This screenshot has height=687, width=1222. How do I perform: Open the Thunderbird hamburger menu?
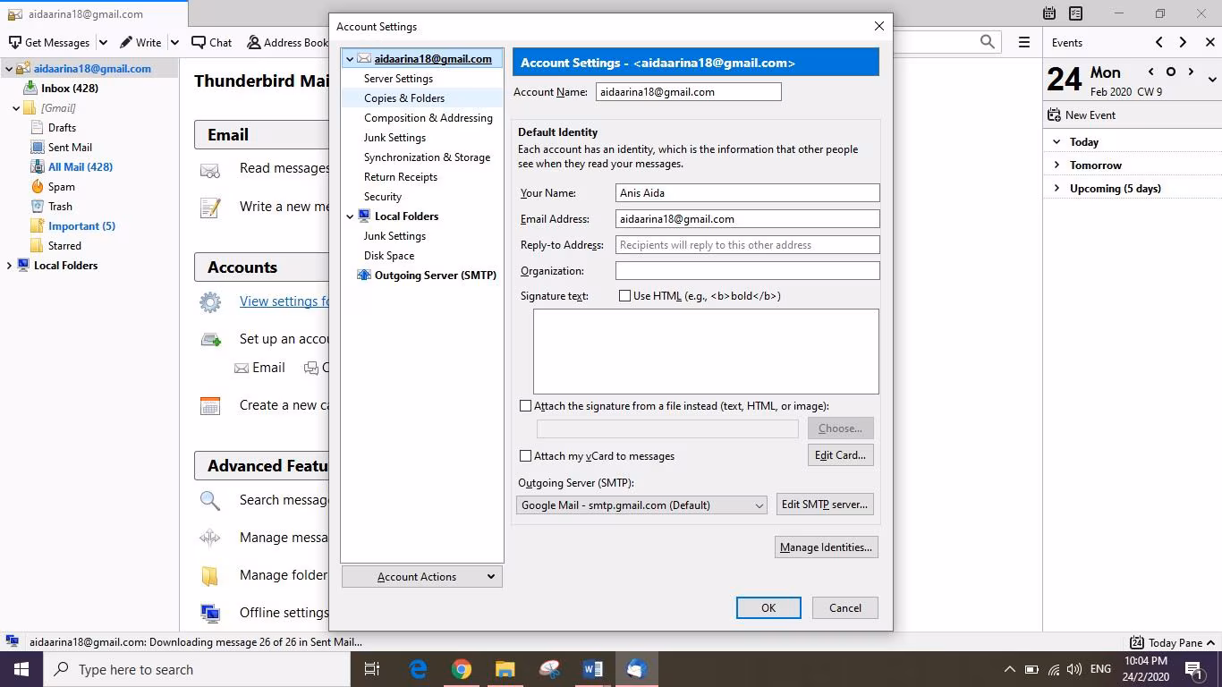pos(1024,42)
